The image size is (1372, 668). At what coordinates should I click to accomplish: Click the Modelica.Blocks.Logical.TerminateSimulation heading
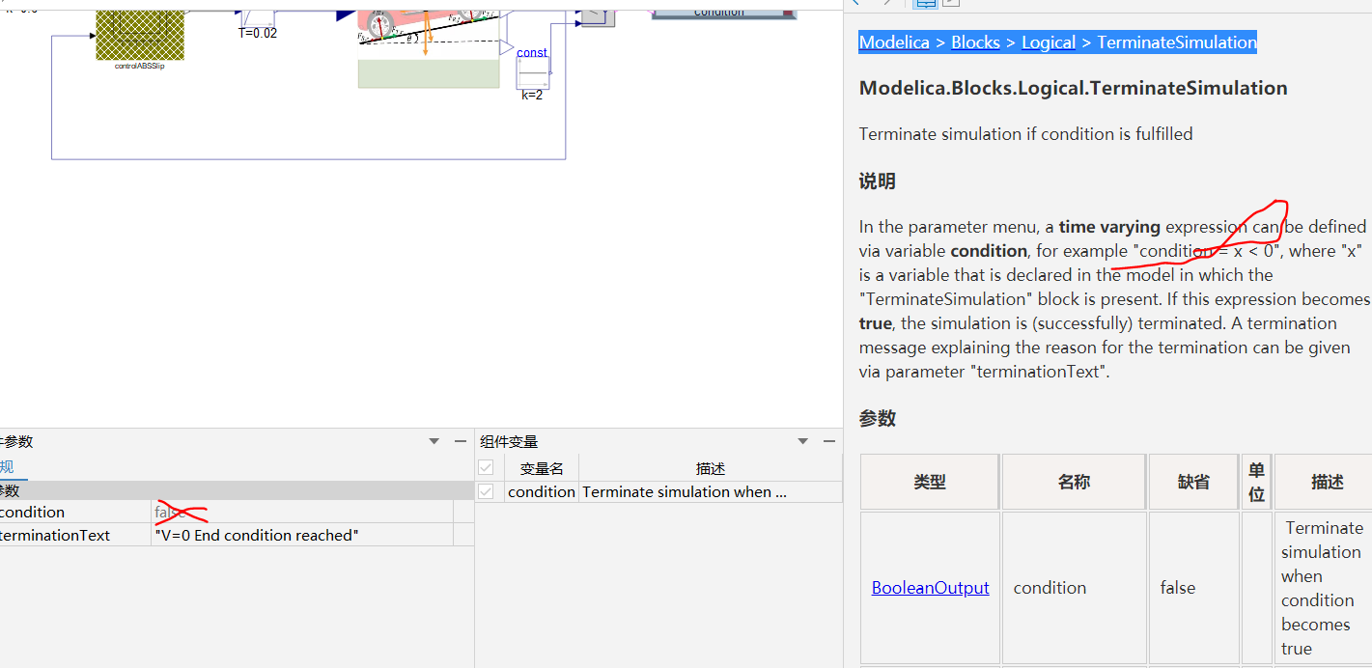1074,88
